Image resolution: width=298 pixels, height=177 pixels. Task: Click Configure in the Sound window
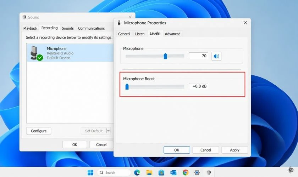coord(39,131)
